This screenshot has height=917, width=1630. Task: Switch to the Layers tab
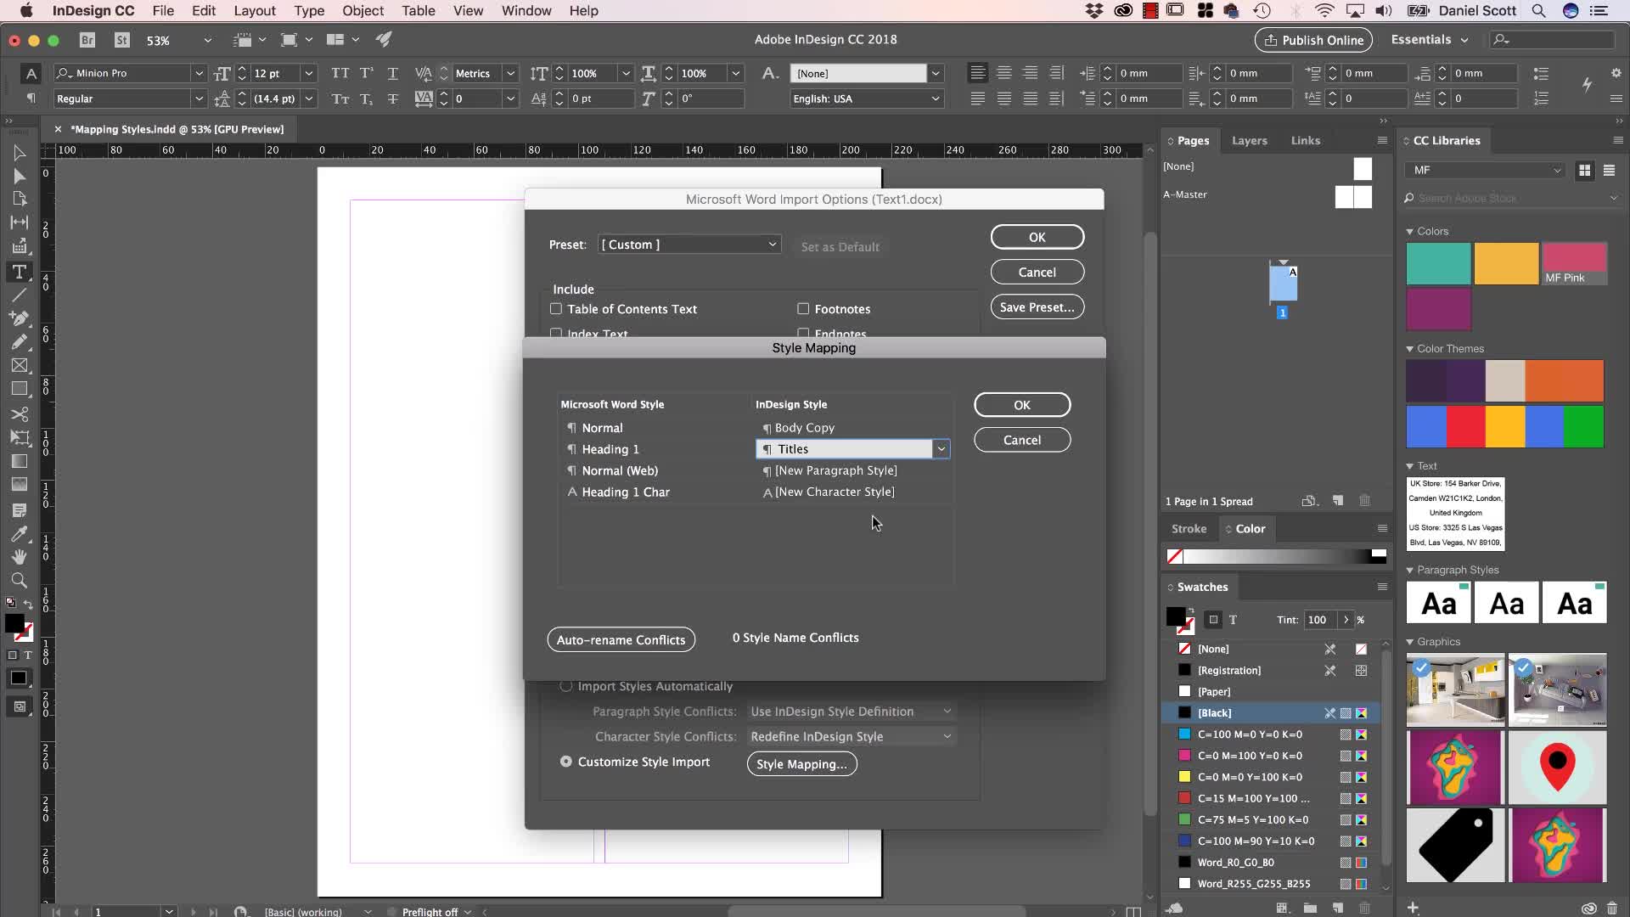pyautogui.click(x=1250, y=141)
